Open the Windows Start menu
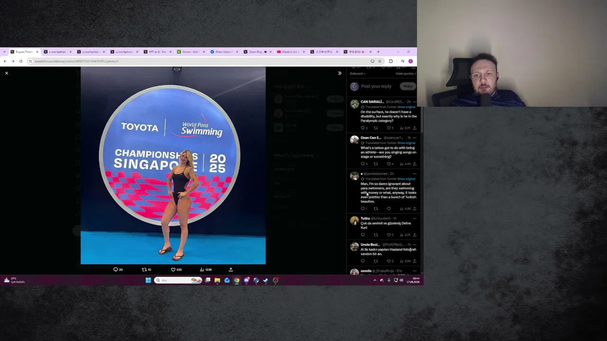607x341 pixels. click(148, 280)
